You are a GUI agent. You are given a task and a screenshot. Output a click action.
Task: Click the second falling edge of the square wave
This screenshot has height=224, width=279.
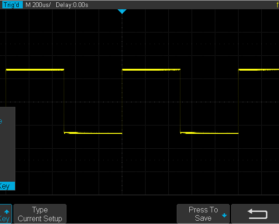point(180,101)
